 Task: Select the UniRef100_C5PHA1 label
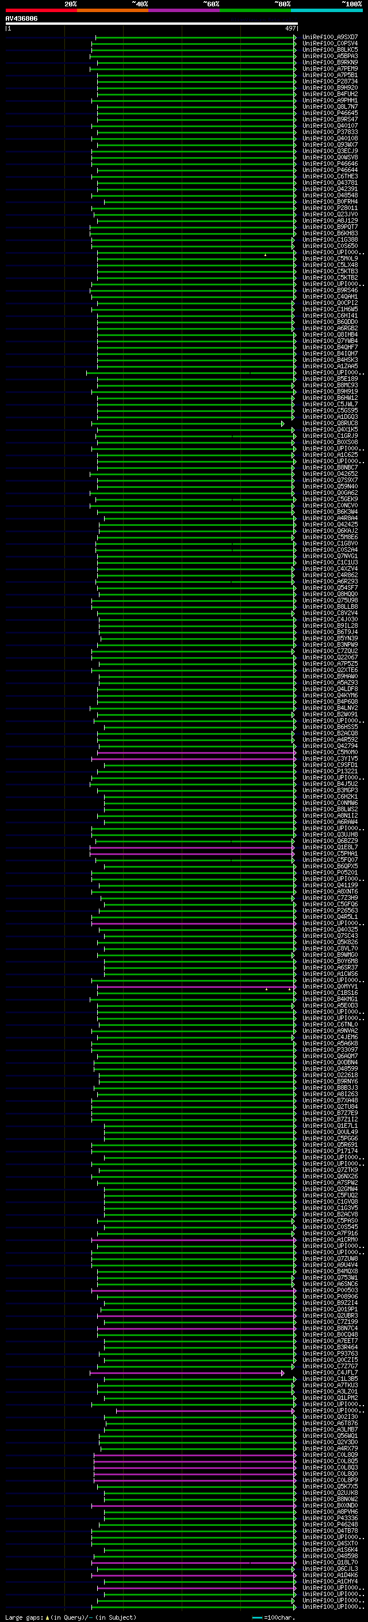pos(330,854)
